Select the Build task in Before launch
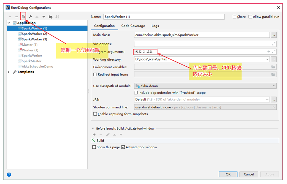 [x=185, y=141]
